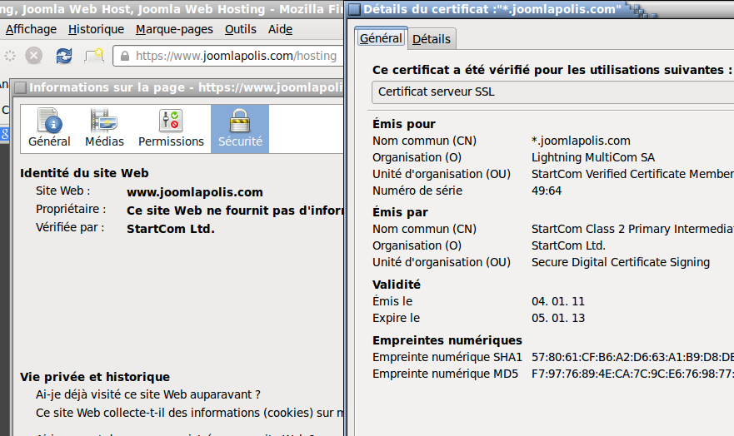Click the Émis par heading
The height and width of the screenshot is (436, 734).
[400, 213]
